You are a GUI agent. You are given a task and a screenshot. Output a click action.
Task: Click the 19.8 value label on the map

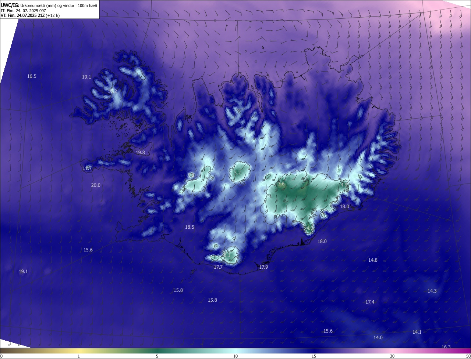pyautogui.click(x=140, y=152)
